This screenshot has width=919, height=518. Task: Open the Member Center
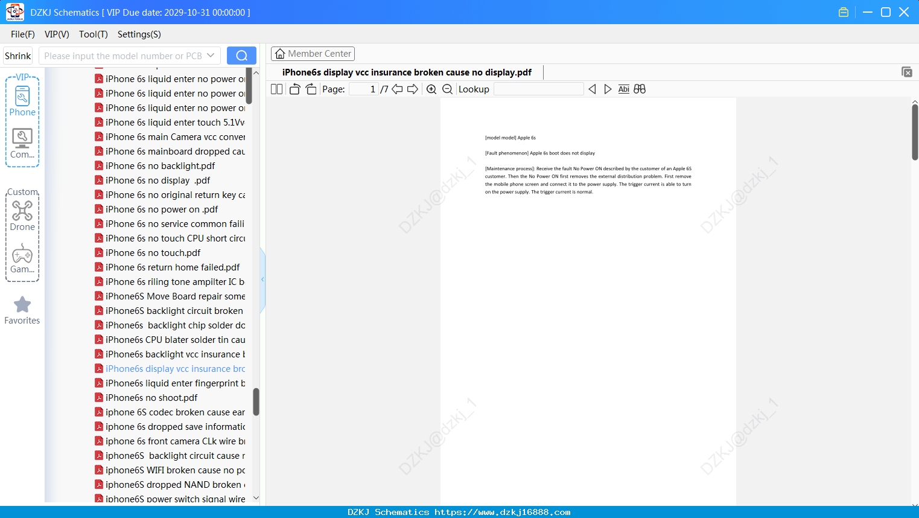click(x=313, y=54)
